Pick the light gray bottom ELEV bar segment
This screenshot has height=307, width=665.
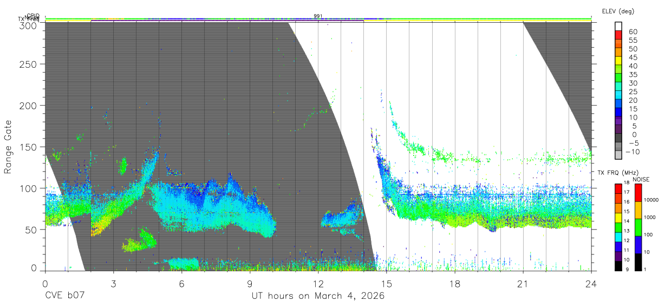(x=618, y=154)
